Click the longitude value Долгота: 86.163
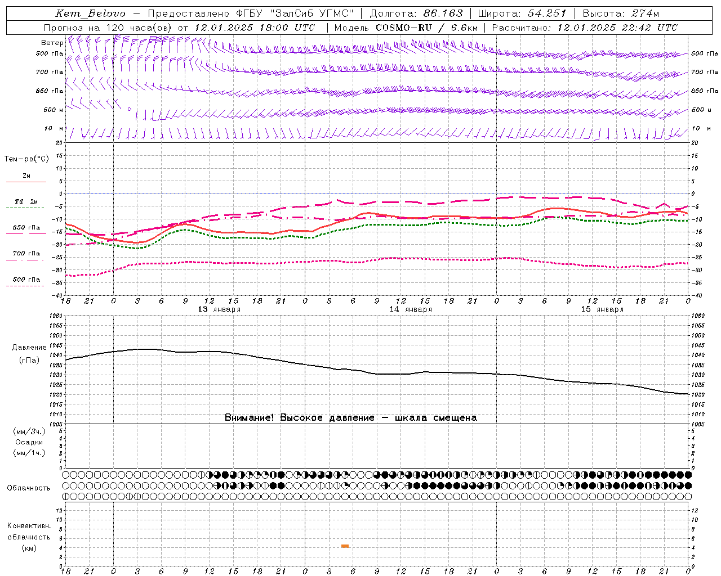 (416, 13)
